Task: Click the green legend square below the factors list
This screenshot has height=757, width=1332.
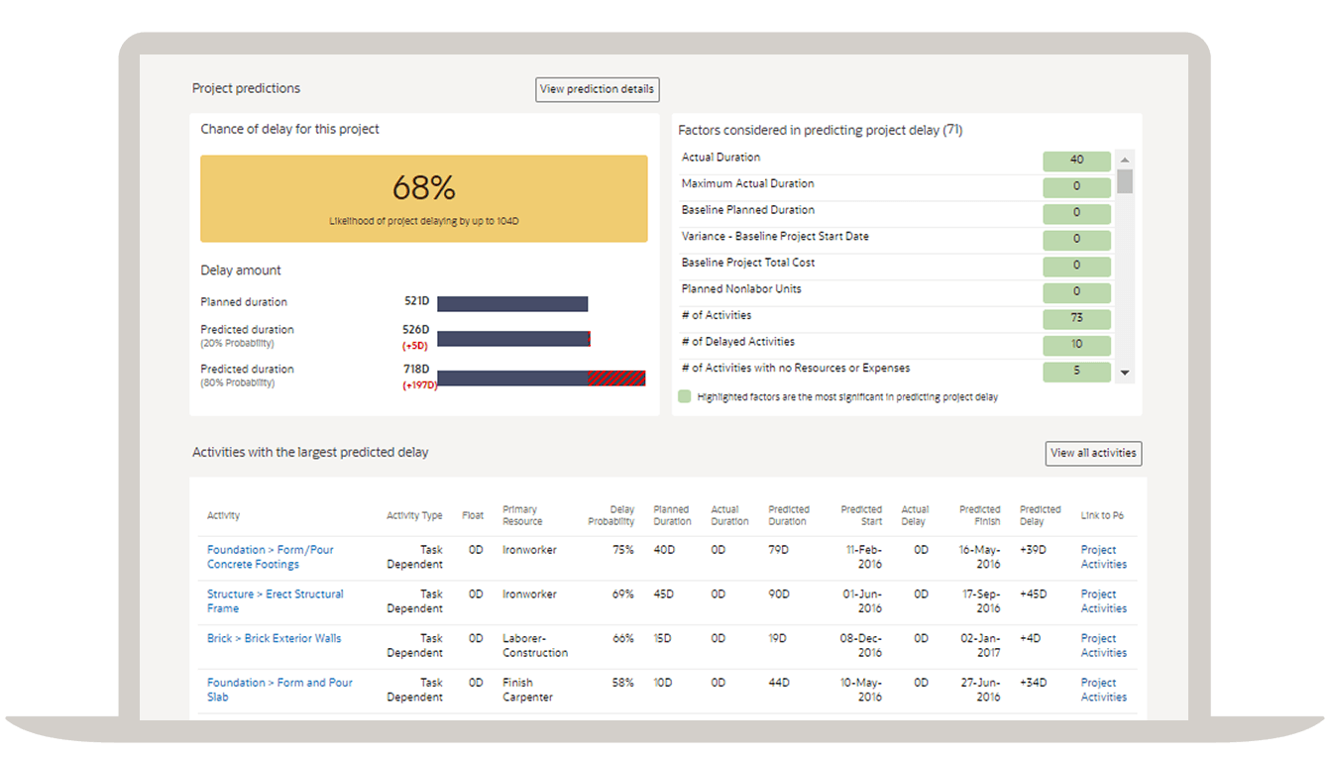Action: click(686, 394)
